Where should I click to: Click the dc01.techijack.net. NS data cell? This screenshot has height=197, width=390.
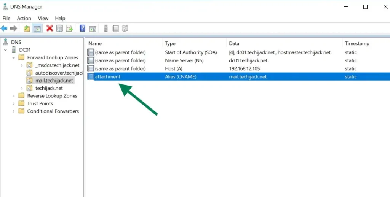pos(248,60)
